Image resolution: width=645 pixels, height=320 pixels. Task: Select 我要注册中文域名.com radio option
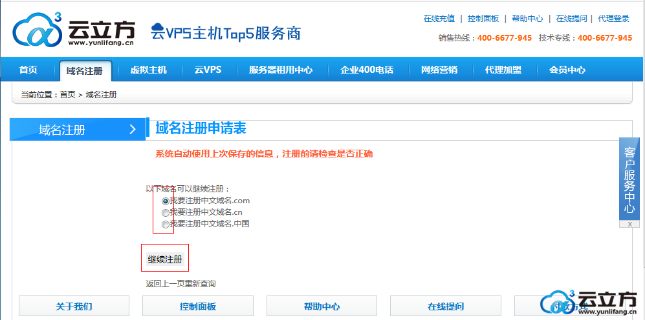(x=166, y=201)
